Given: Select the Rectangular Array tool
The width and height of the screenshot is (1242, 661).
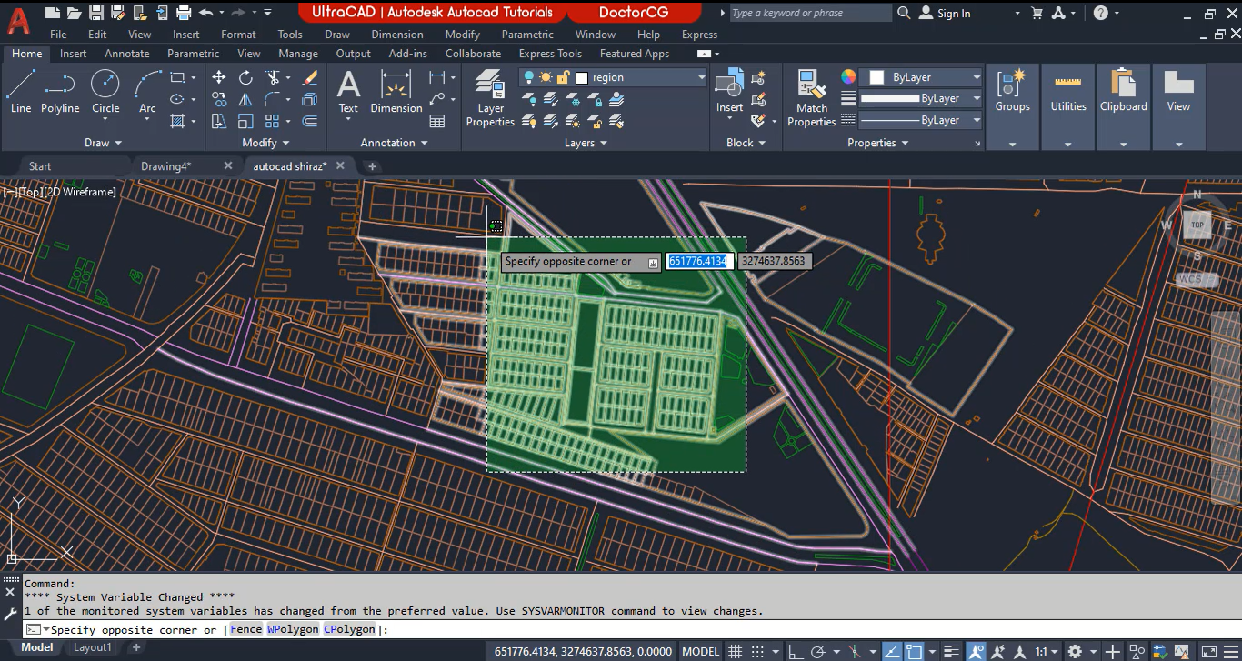Looking at the screenshot, I should pos(272,121).
